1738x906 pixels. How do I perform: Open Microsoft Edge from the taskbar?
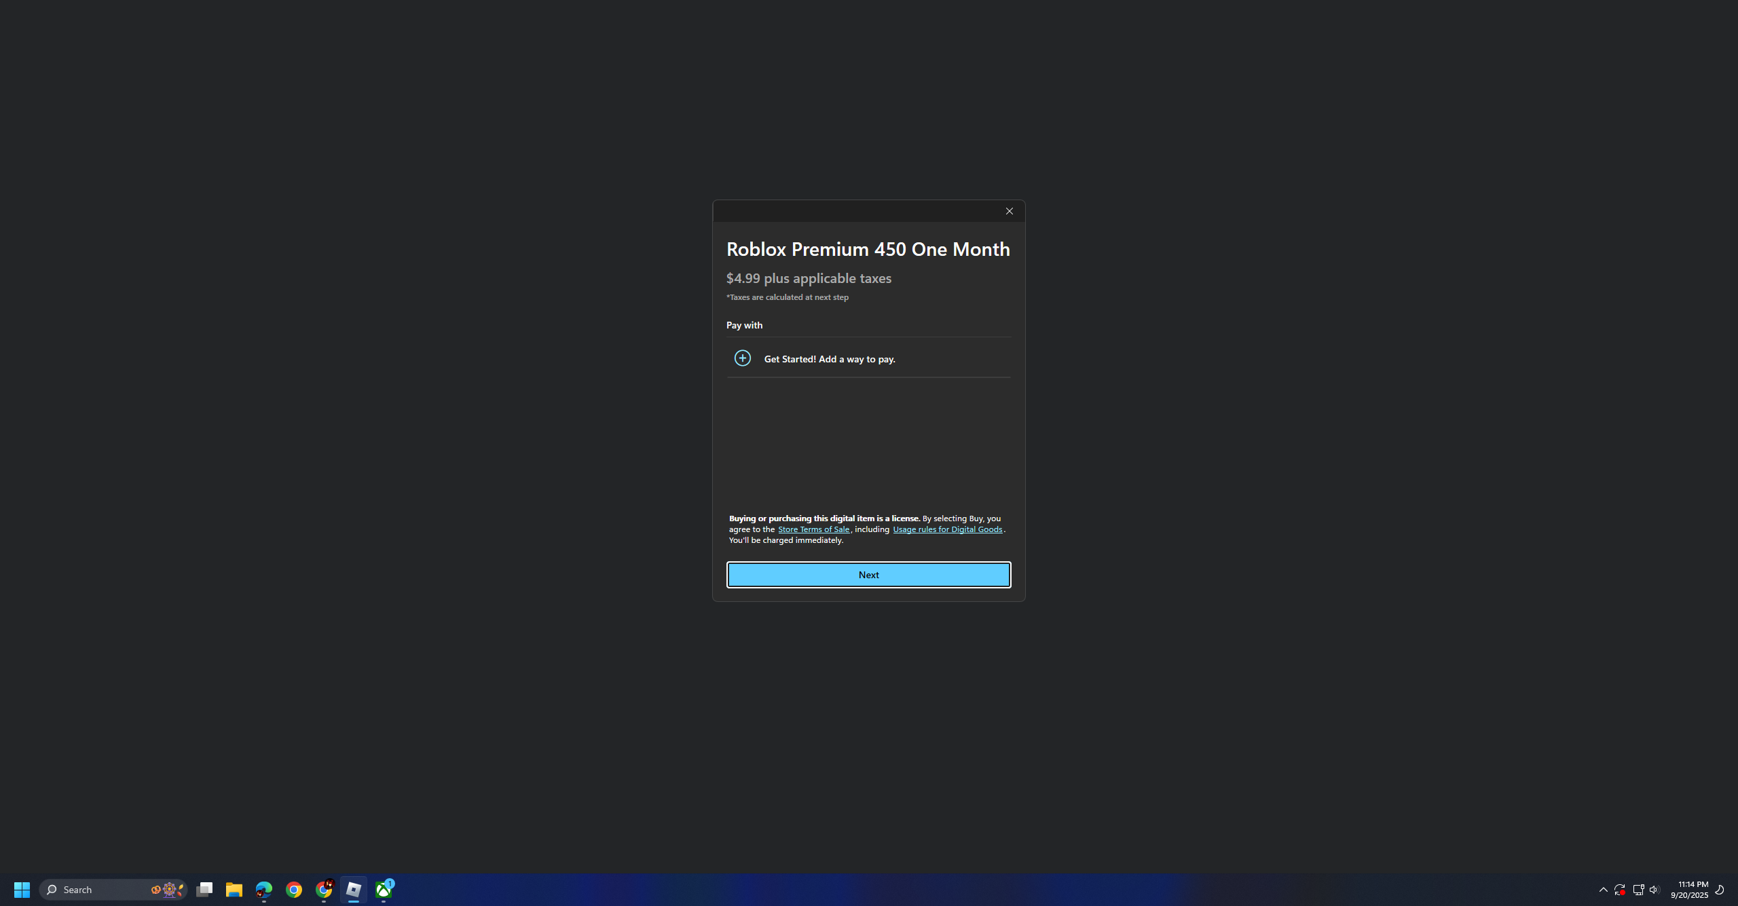264,889
